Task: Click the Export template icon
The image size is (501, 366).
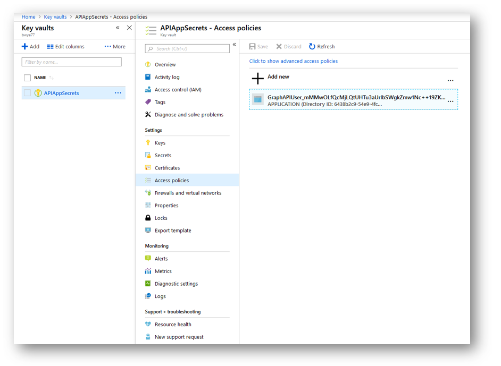Action: pyautogui.click(x=148, y=230)
